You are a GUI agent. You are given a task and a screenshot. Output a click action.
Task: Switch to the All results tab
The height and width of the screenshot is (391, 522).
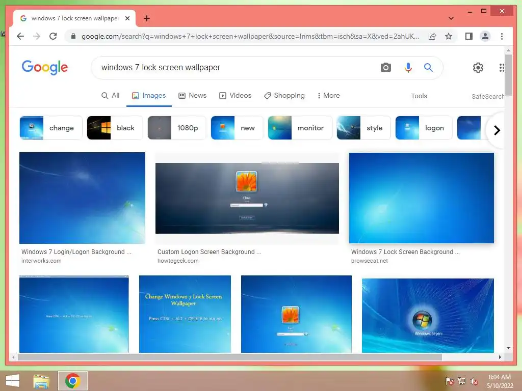110,96
